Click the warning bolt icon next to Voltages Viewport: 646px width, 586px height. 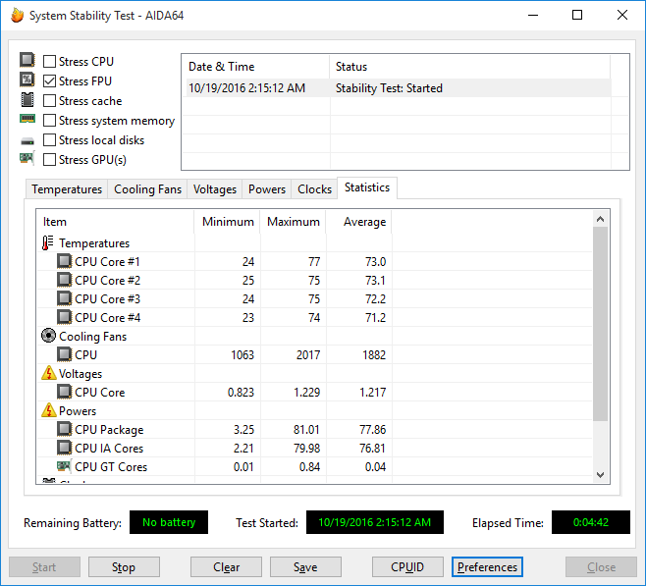pos(49,373)
